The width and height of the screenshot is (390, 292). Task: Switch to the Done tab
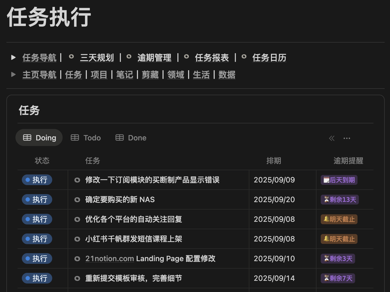(x=131, y=138)
